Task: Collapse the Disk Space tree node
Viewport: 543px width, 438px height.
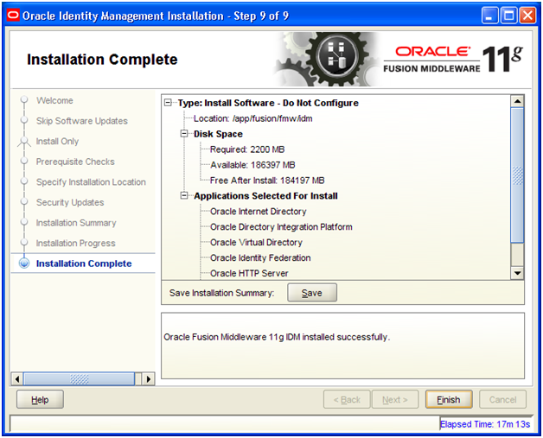Action: (x=184, y=134)
